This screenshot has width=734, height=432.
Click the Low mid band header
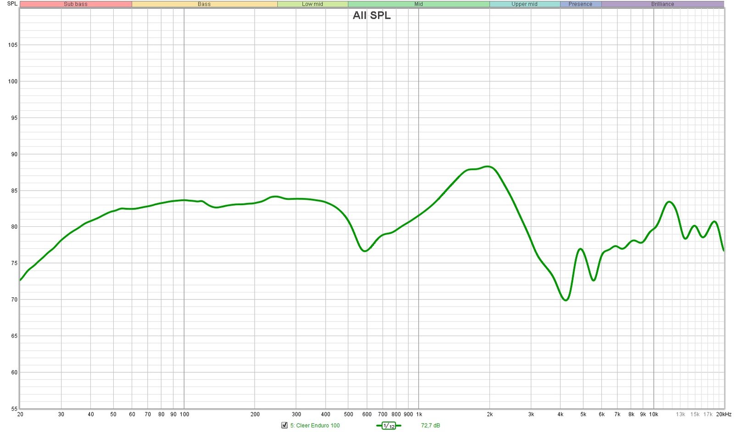[x=312, y=4]
